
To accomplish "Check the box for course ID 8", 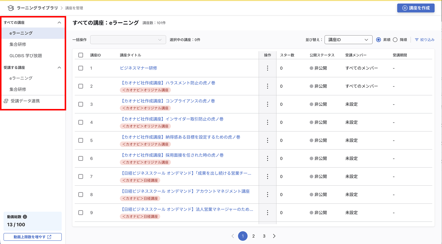I will (x=81, y=195).
